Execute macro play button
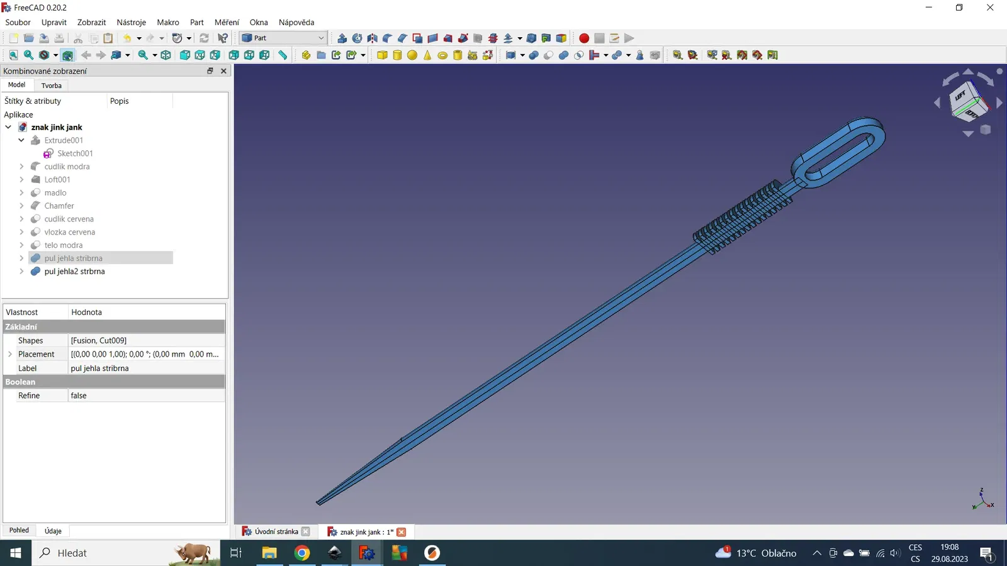 tap(629, 38)
